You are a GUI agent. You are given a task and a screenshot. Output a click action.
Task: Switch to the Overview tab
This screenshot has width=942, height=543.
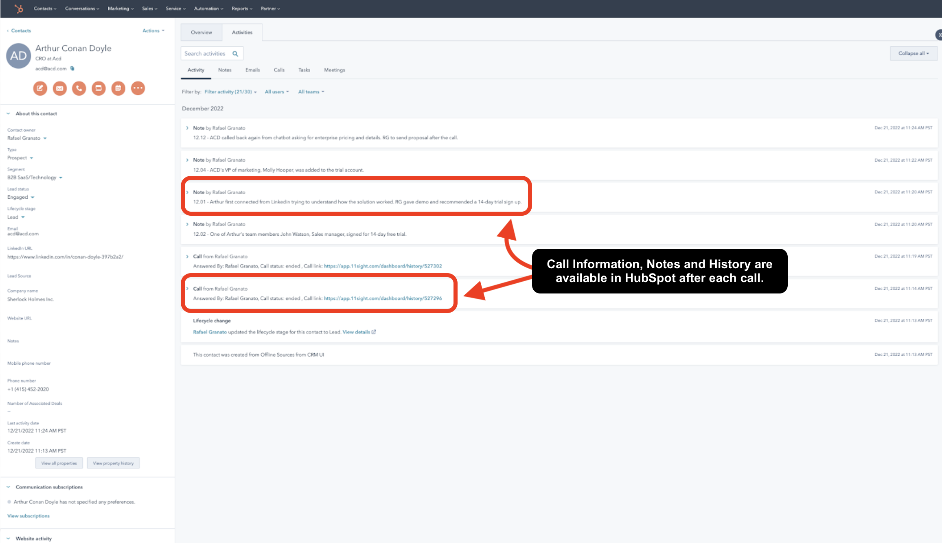pyautogui.click(x=202, y=32)
